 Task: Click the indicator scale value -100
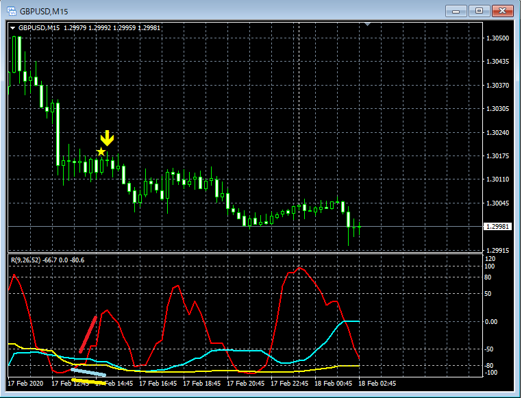pyautogui.click(x=491, y=373)
